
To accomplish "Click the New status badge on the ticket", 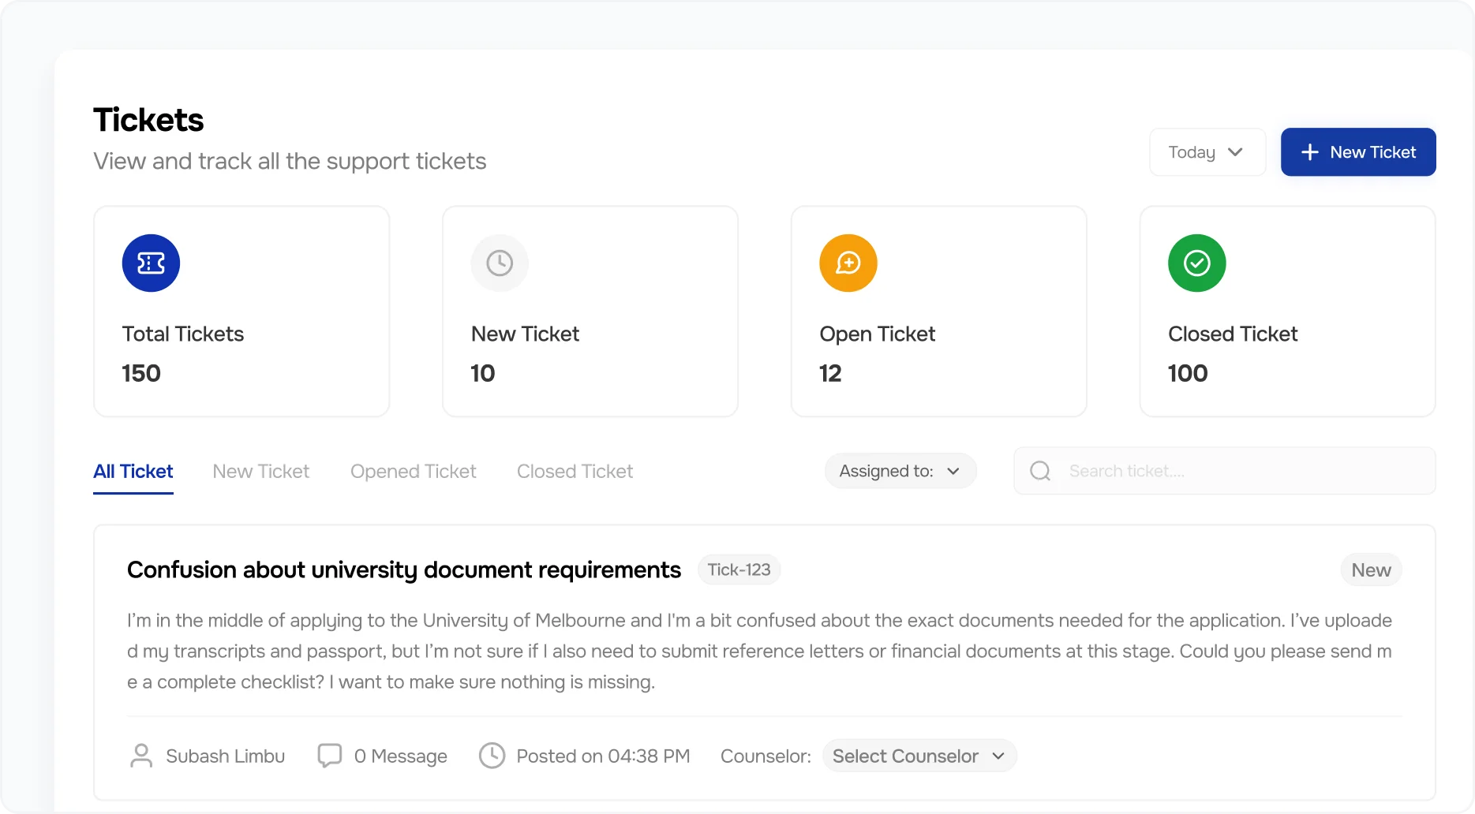I will [x=1371, y=569].
